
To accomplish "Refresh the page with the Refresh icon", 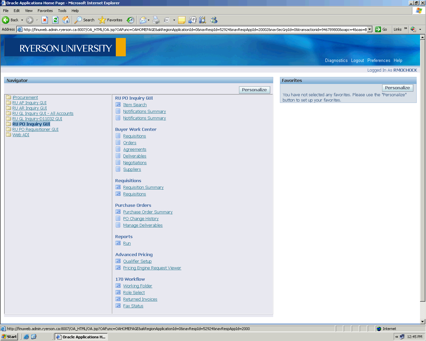I will [x=56, y=20].
